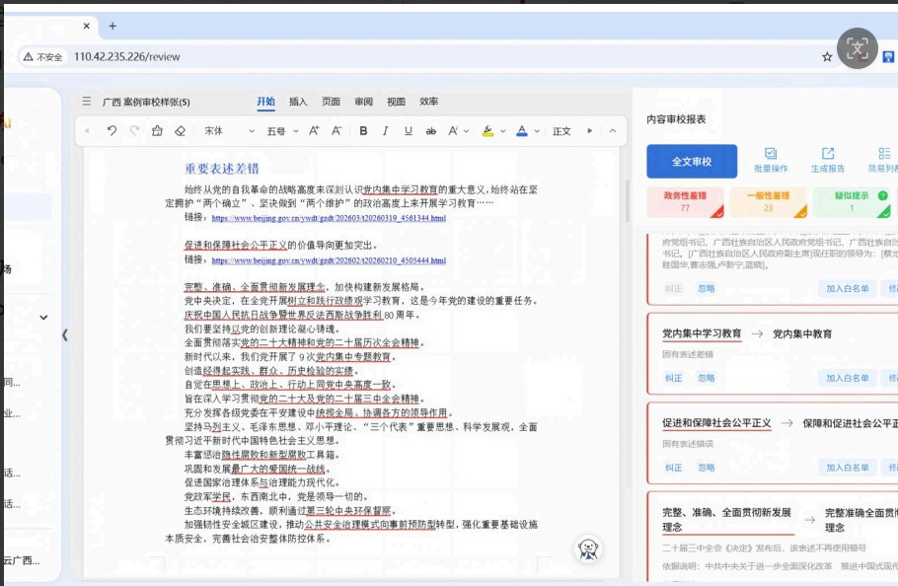Click the superscript A text-effect icon

[x=453, y=131]
